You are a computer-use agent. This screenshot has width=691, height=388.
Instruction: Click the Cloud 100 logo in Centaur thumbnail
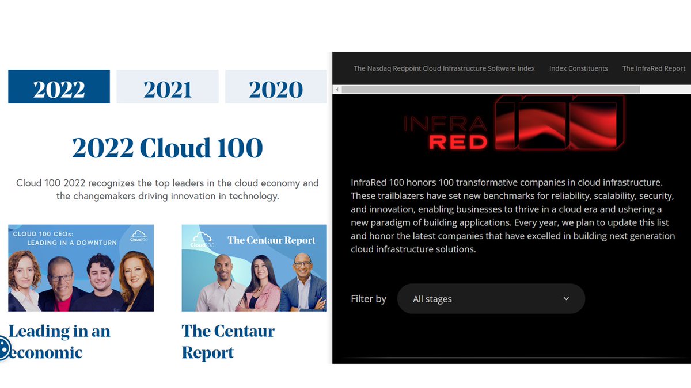coord(202,240)
